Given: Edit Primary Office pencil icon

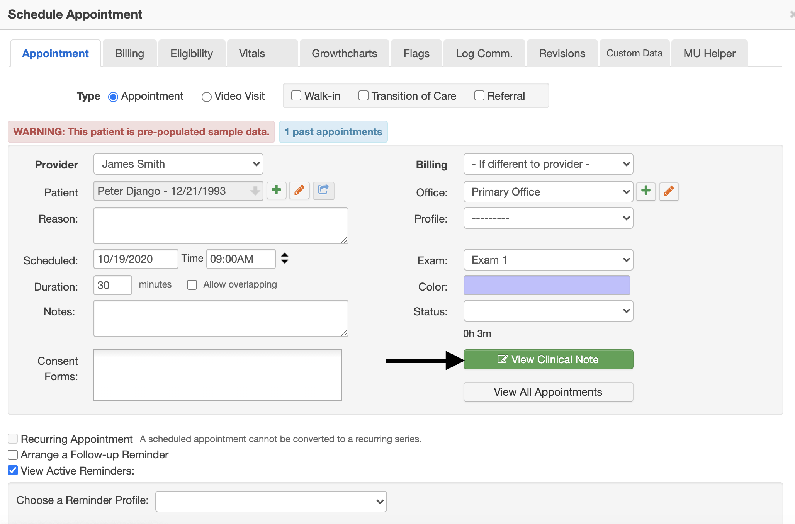Looking at the screenshot, I should point(669,191).
